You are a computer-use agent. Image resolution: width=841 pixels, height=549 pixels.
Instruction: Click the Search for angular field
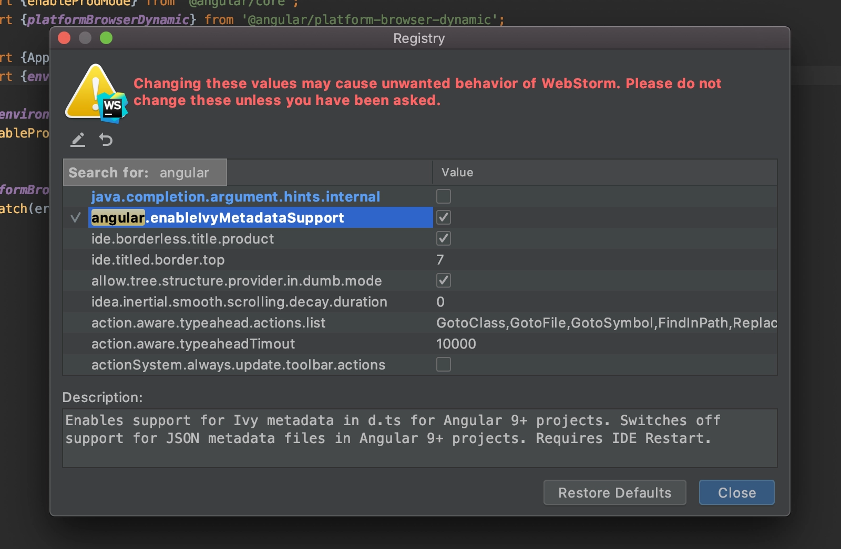point(145,172)
